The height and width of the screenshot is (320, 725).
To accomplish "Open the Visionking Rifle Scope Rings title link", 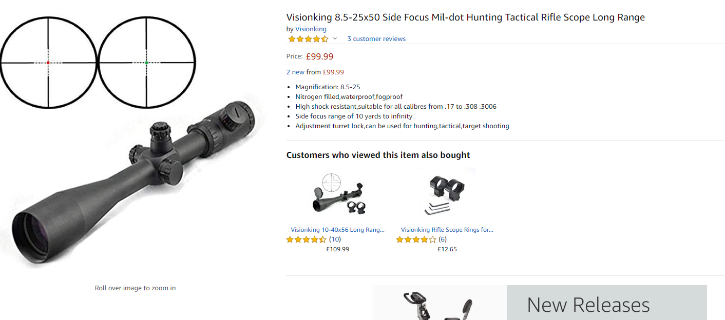I will coord(447,230).
